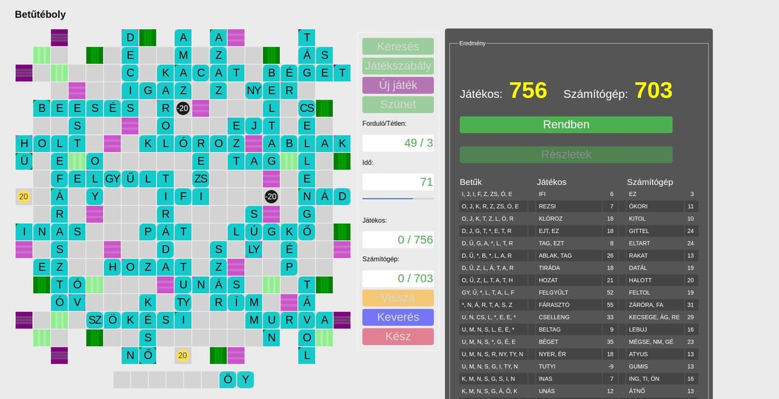
Task: Pick the Y tile from the letter rack
Action: pyautogui.click(x=245, y=380)
